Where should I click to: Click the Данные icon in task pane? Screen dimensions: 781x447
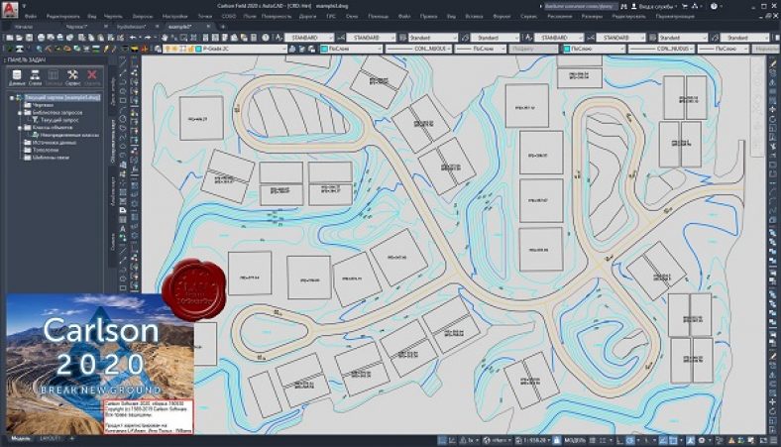click(x=17, y=77)
